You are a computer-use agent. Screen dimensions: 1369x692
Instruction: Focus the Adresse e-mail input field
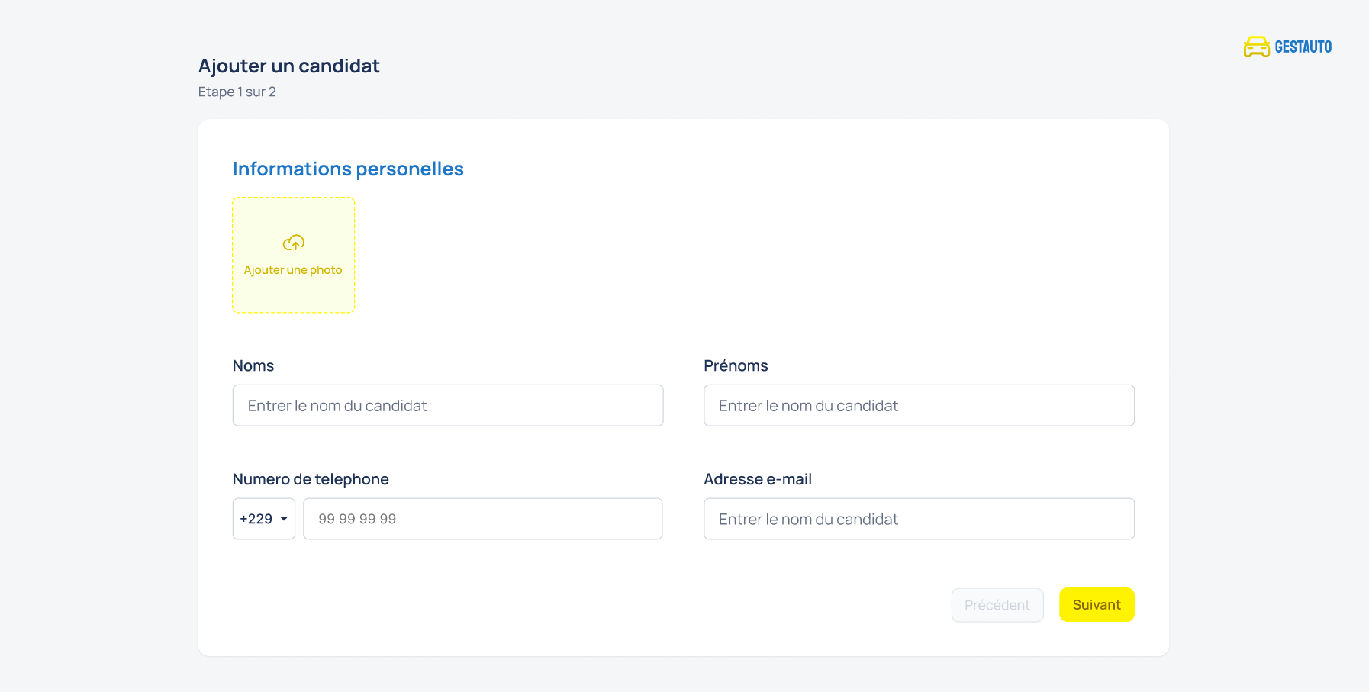pos(918,519)
